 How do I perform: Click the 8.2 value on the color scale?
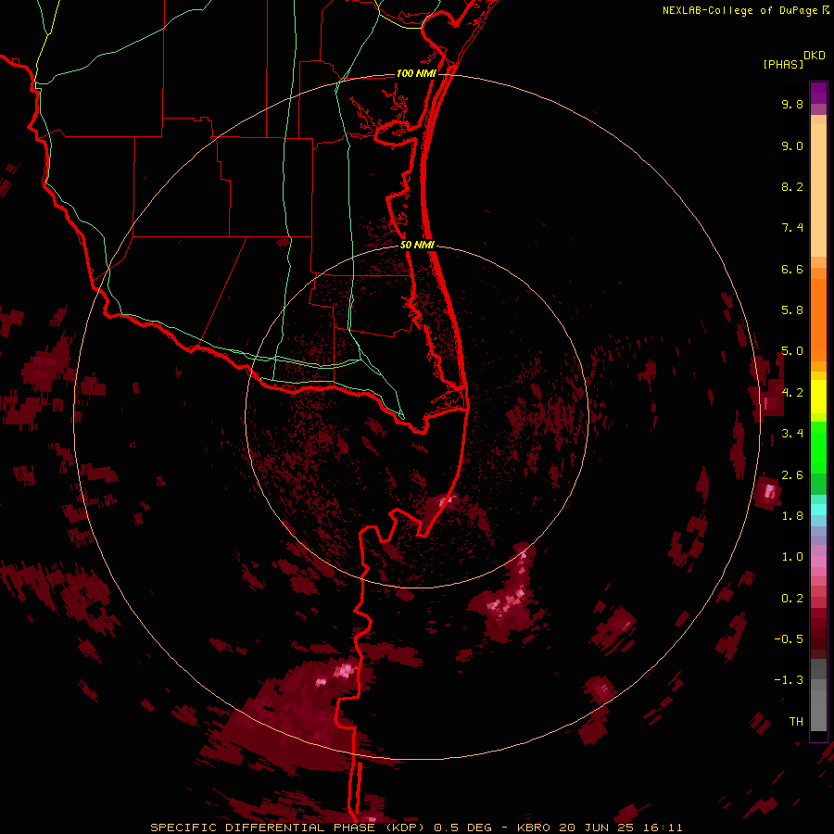[792, 186]
